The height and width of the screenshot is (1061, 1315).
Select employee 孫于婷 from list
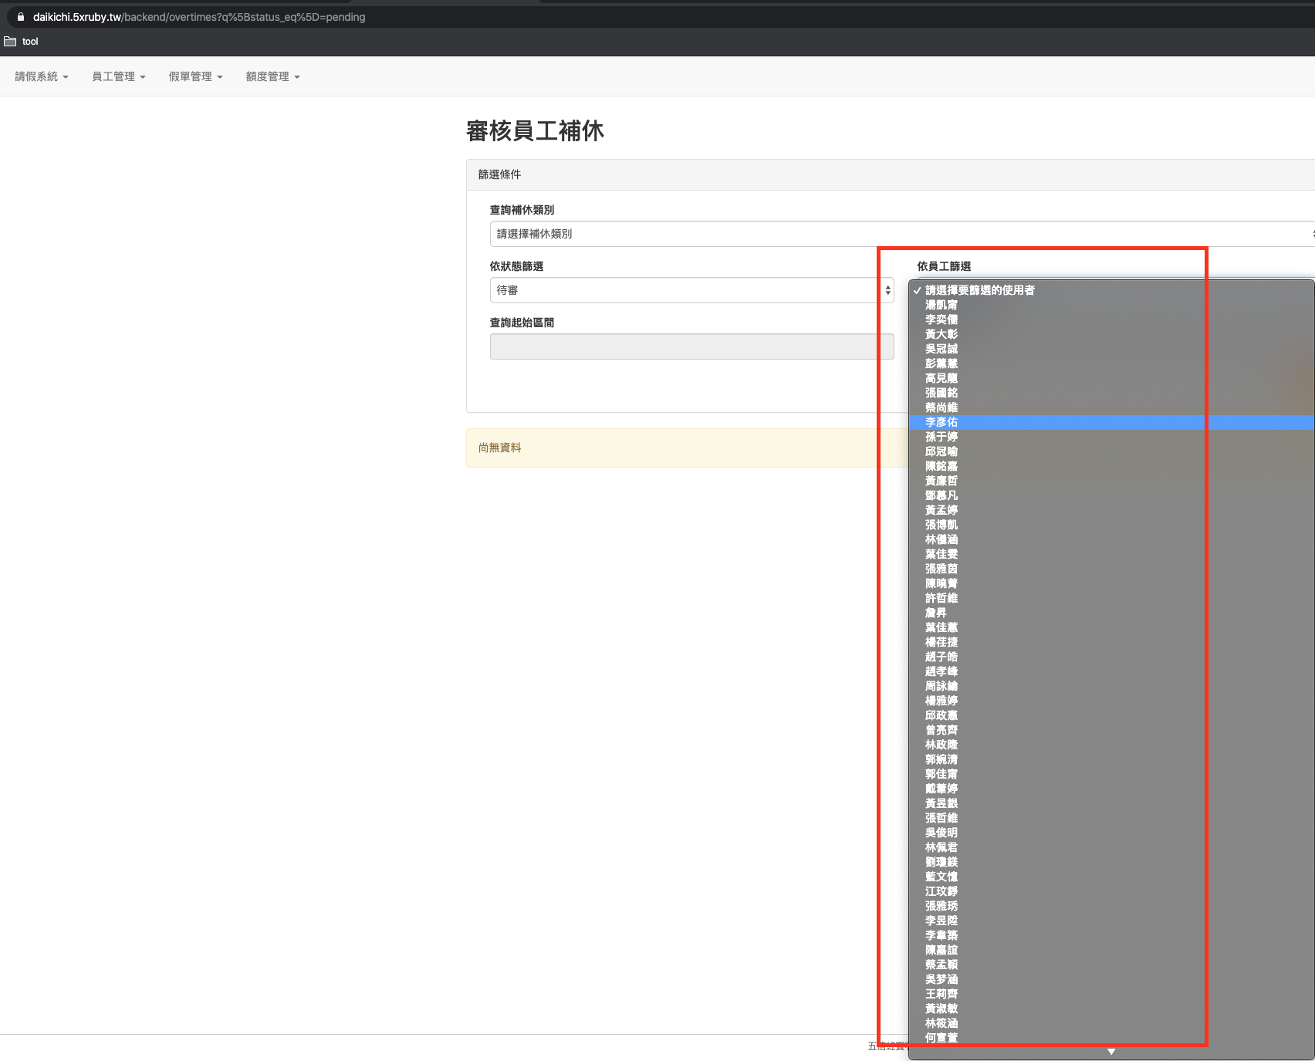pyautogui.click(x=1111, y=437)
